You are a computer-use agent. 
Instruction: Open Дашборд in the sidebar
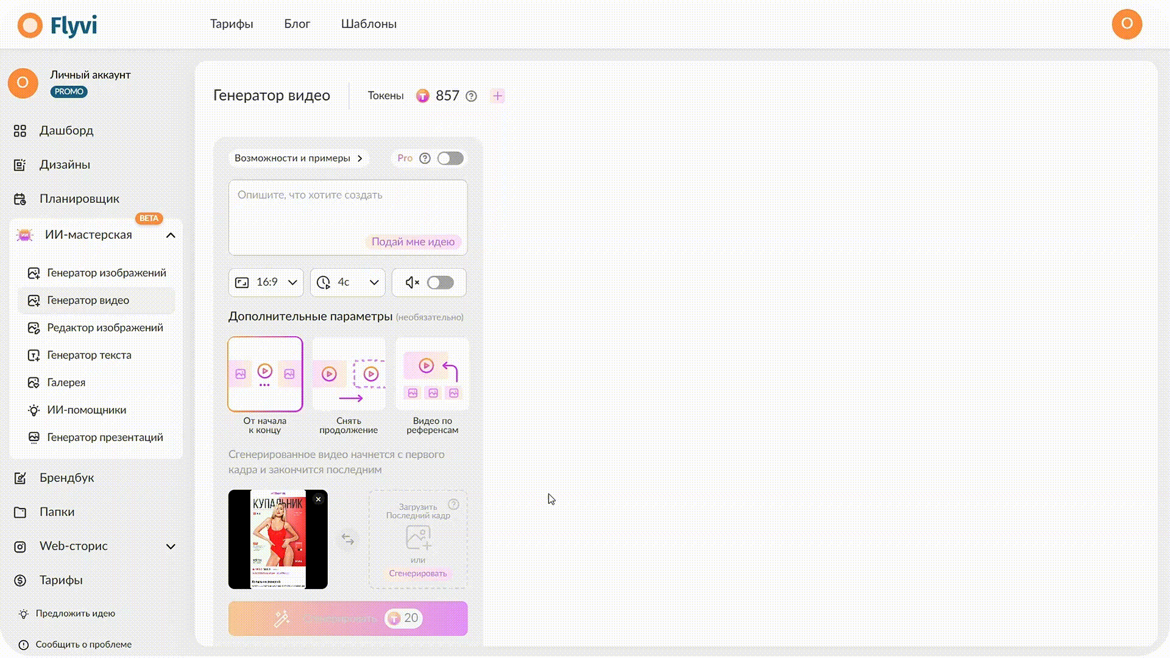(x=66, y=130)
